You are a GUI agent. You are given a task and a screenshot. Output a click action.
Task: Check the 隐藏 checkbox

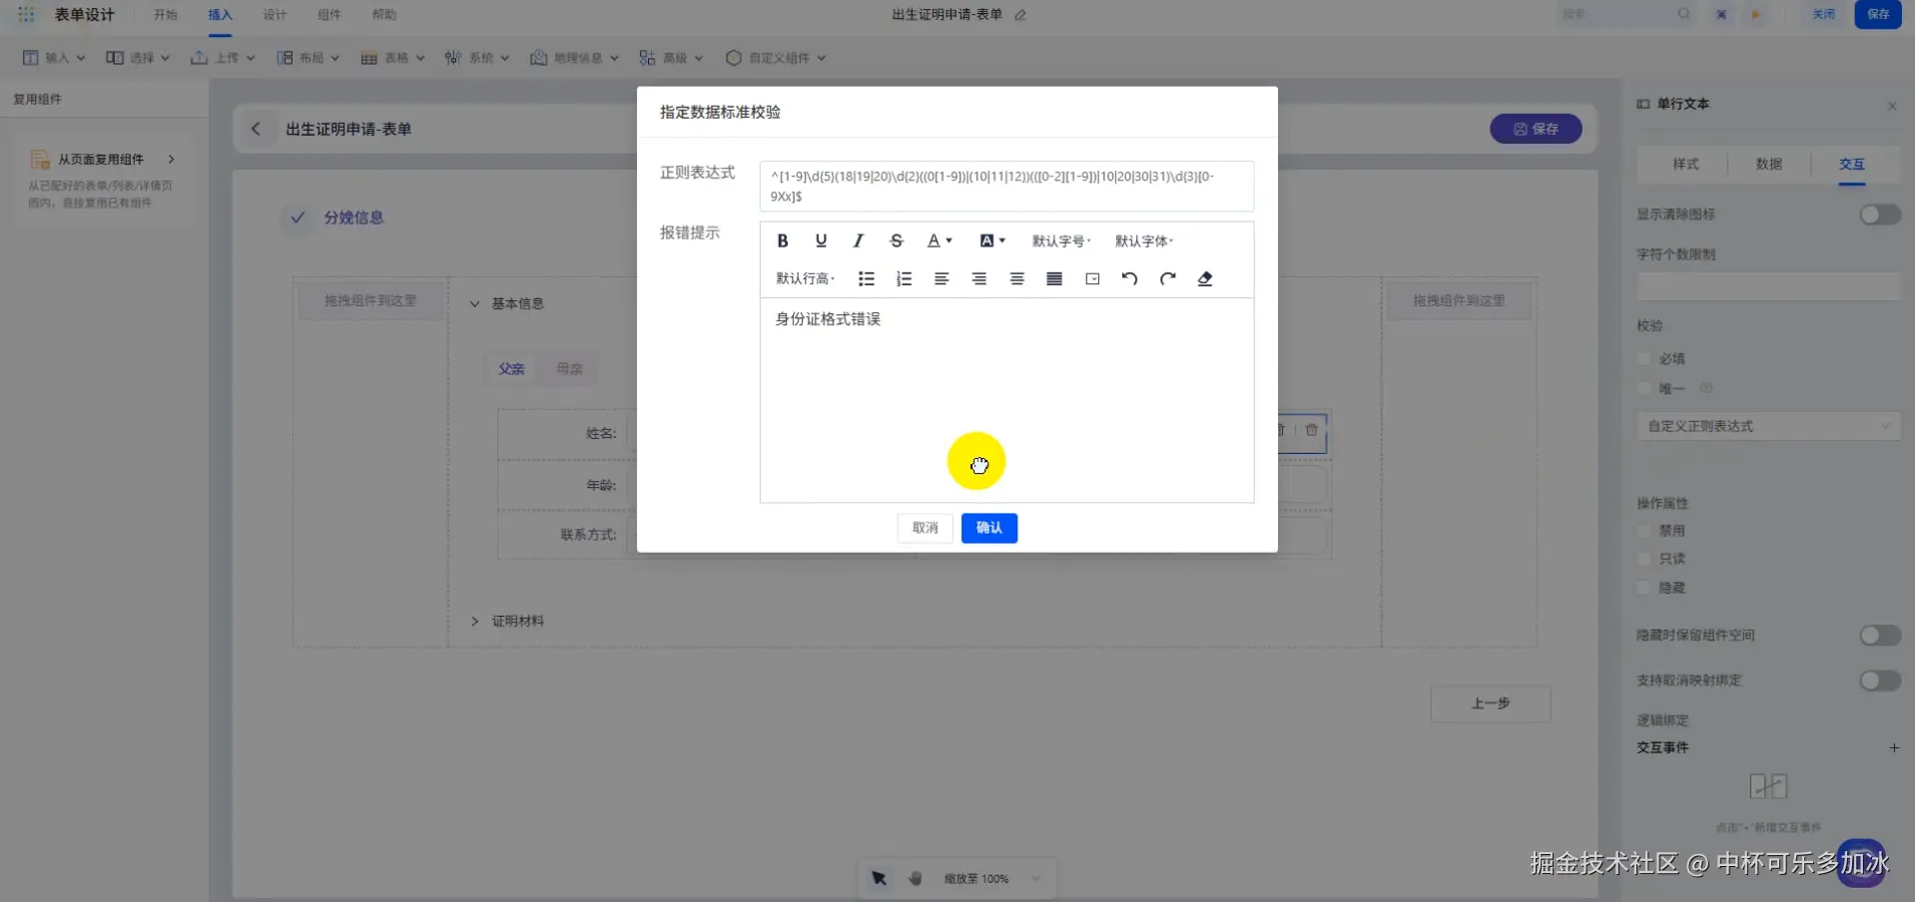click(1644, 588)
